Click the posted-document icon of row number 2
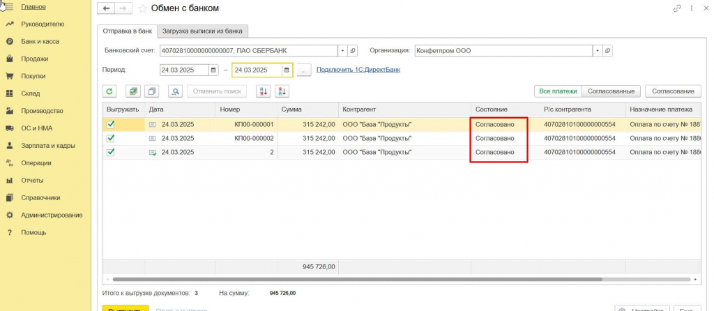 pyautogui.click(x=153, y=153)
